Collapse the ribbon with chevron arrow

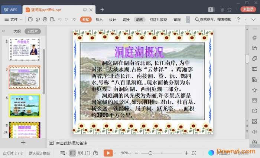pos(253,20)
